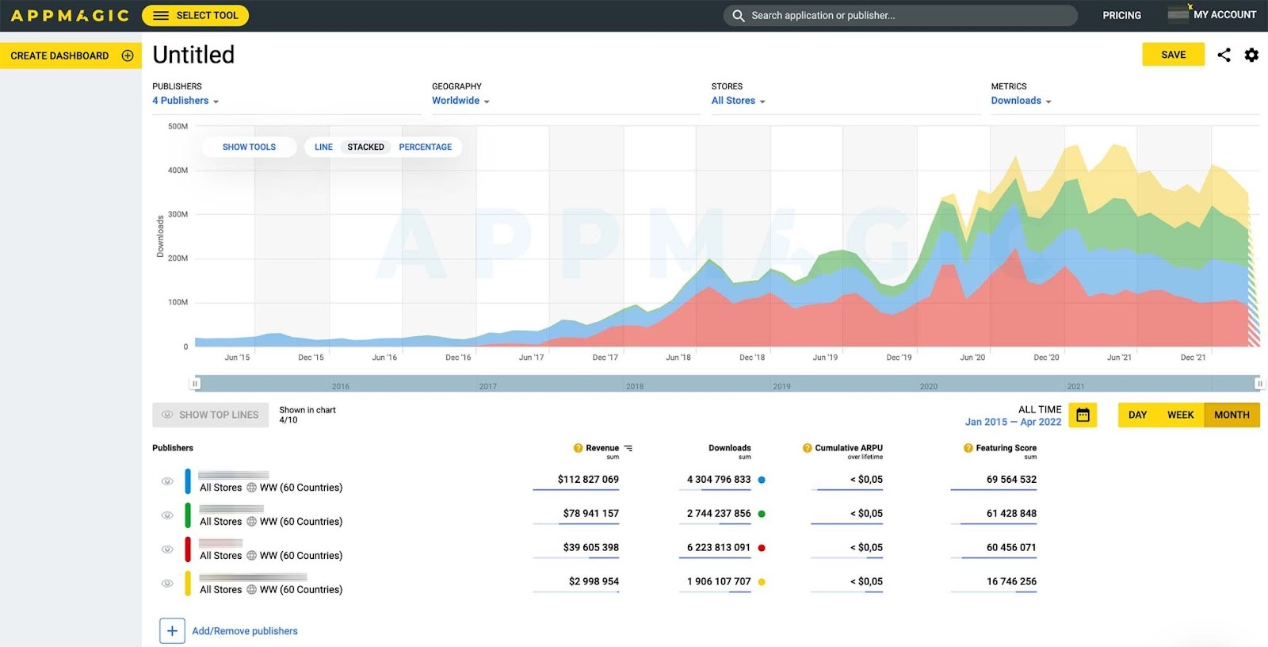This screenshot has width=1268, height=647.
Task: Click the left handle of timeline range slider
Action: pyautogui.click(x=195, y=384)
